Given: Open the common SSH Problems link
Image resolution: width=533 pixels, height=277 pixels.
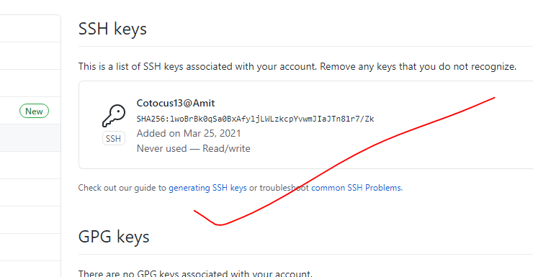Looking at the screenshot, I should (x=356, y=188).
